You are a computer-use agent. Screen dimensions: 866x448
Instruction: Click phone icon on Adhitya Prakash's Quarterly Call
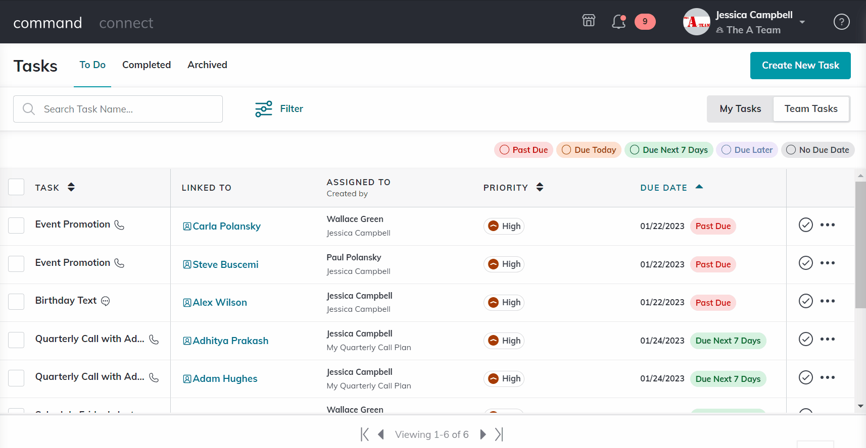click(x=154, y=340)
